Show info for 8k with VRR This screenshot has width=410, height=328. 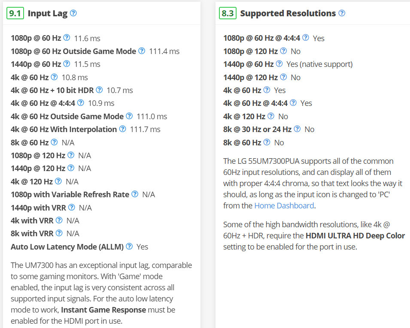(x=59, y=233)
